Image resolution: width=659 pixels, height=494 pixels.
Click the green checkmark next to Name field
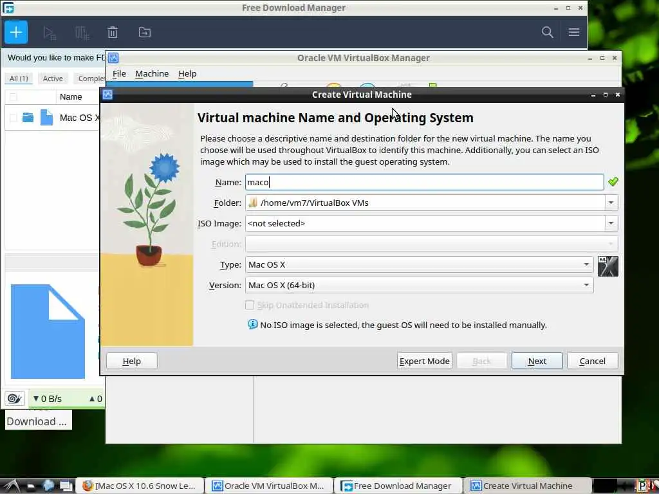click(613, 182)
